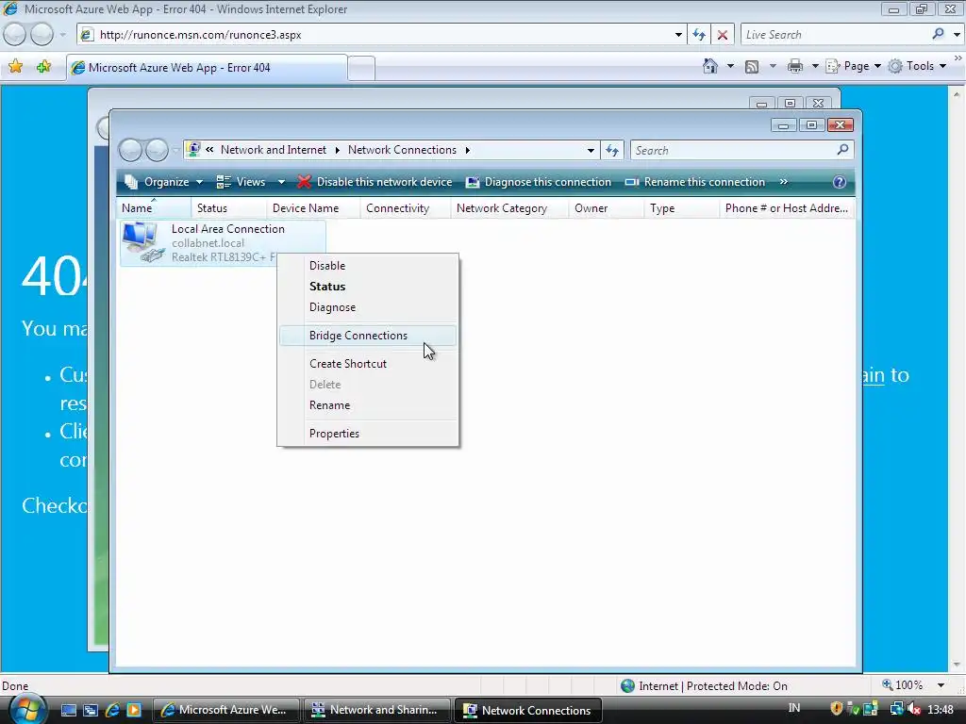
Task: Sort by Type column header
Action: point(681,208)
